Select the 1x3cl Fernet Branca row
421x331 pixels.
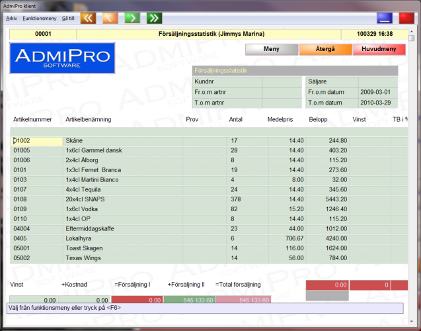209,170
